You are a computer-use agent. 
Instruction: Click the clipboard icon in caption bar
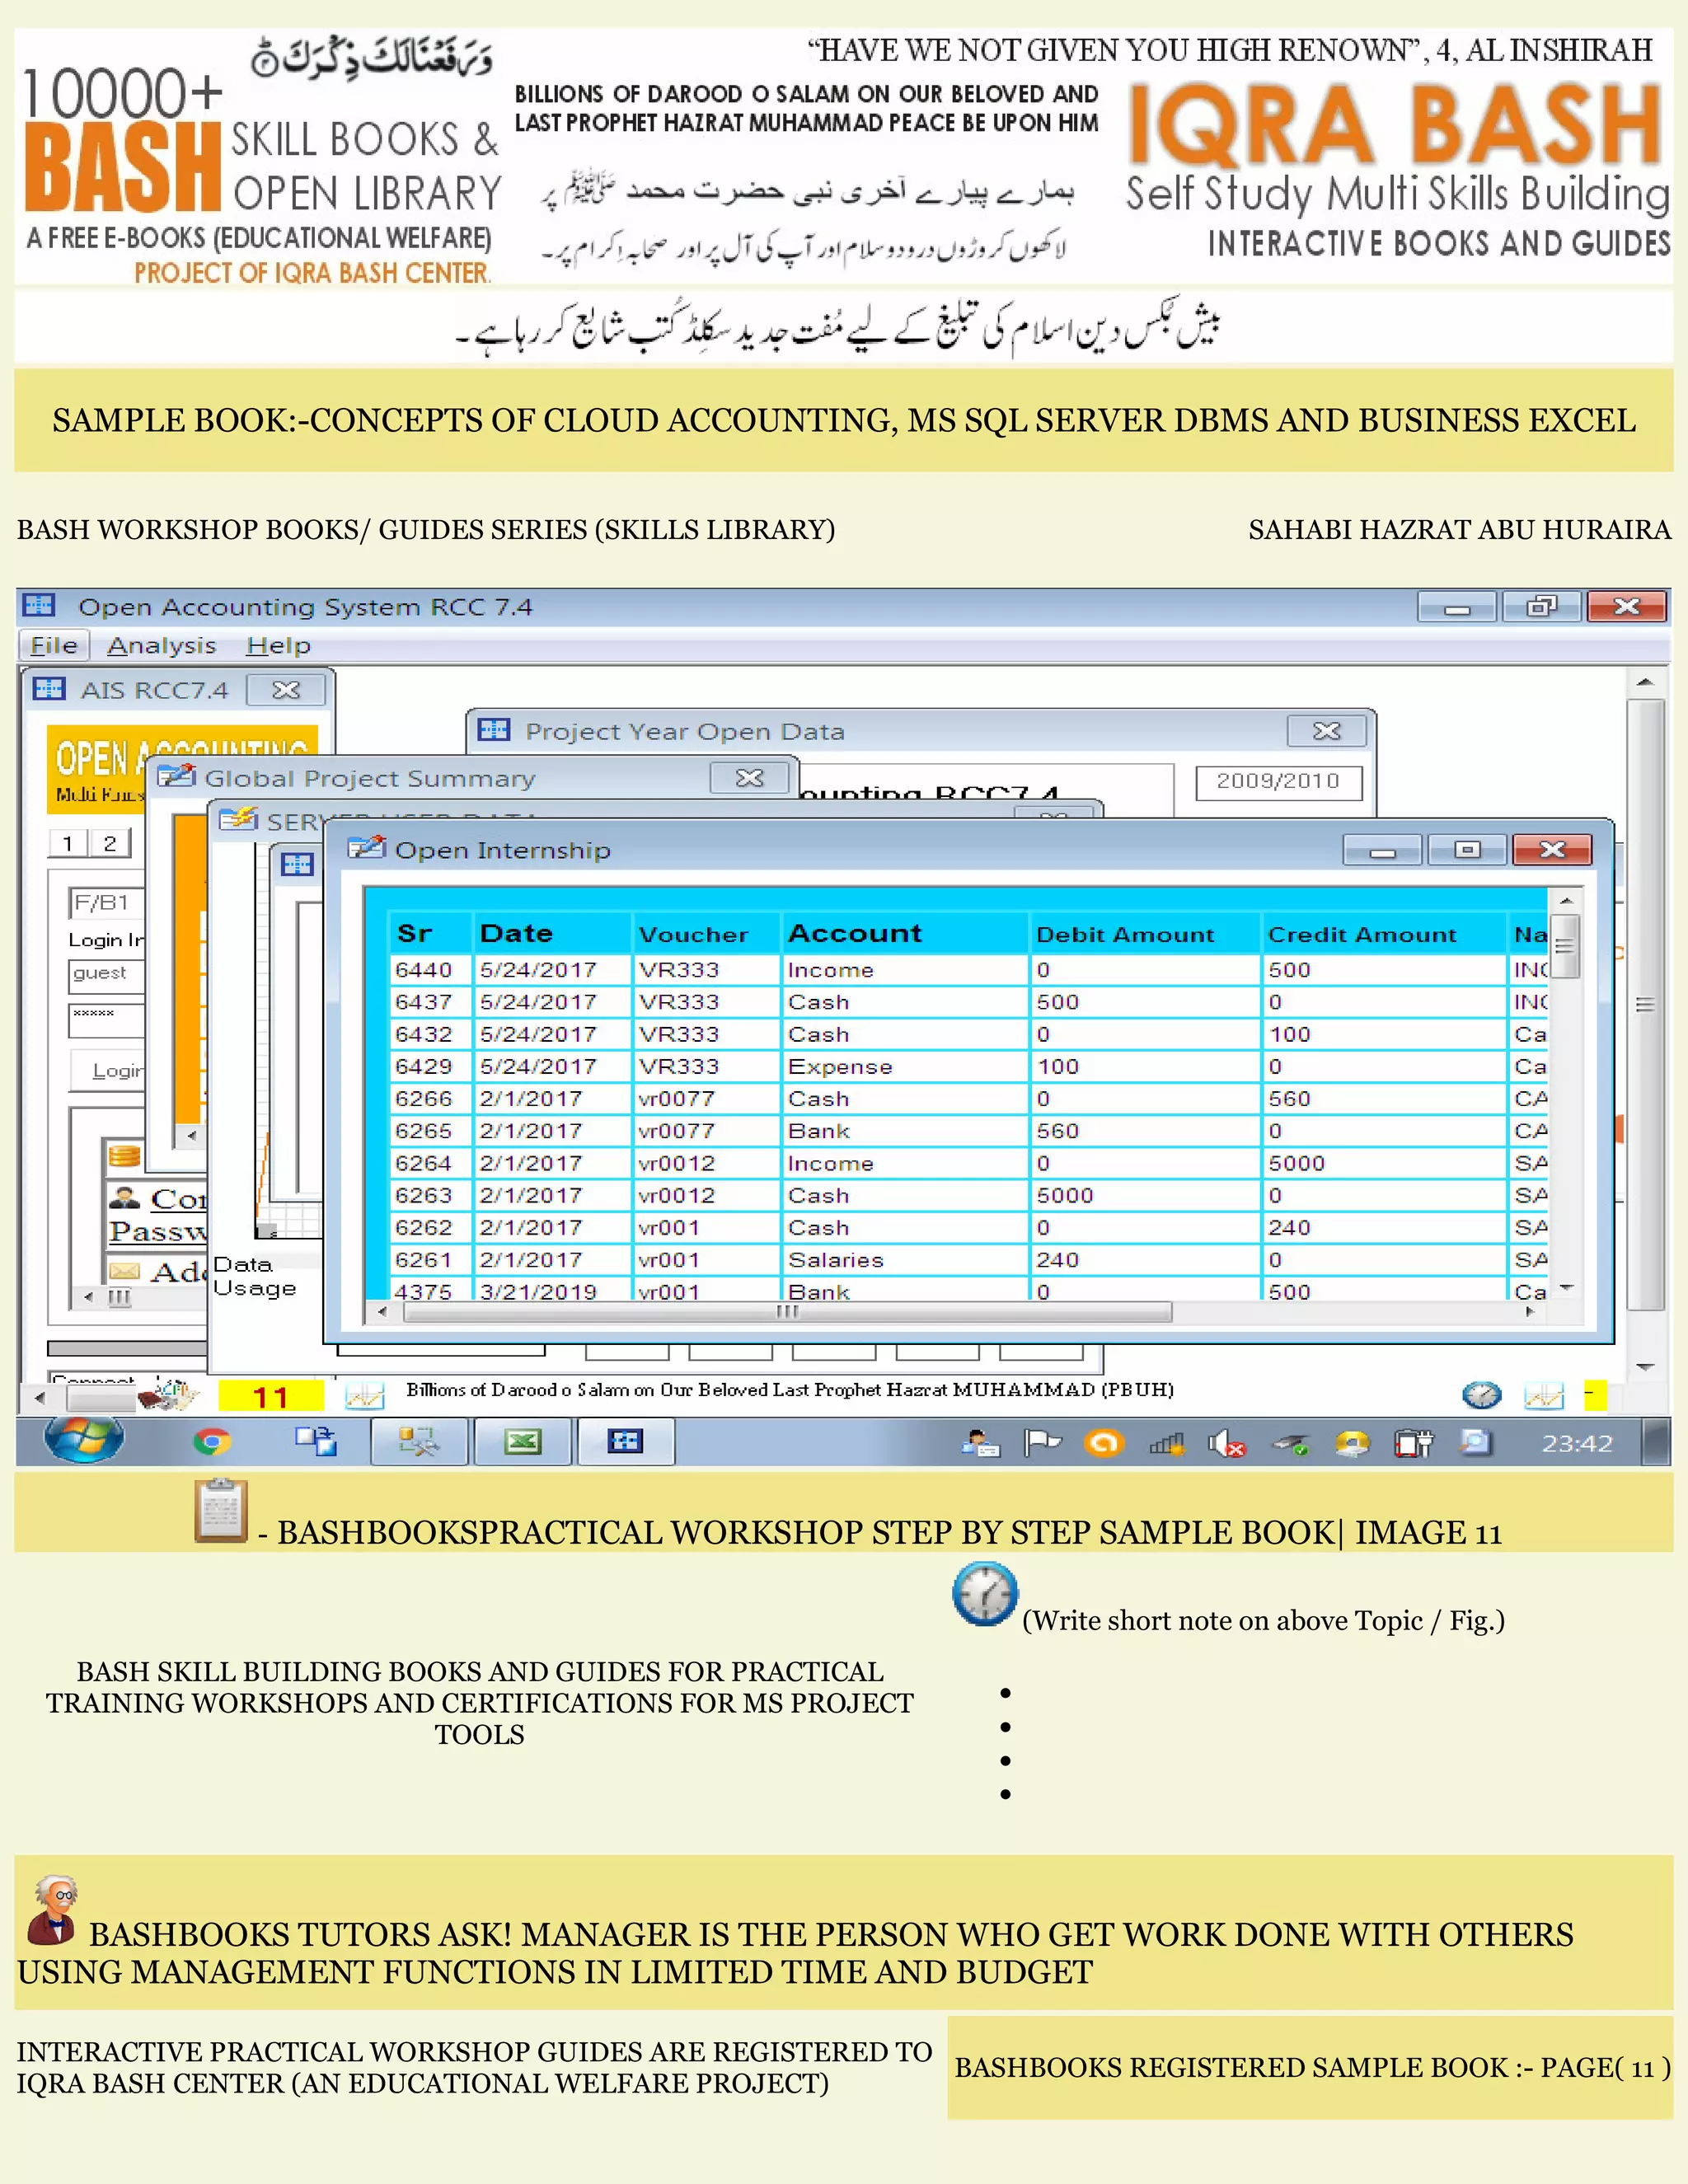pyautogui.click(x=221, y=1510)
